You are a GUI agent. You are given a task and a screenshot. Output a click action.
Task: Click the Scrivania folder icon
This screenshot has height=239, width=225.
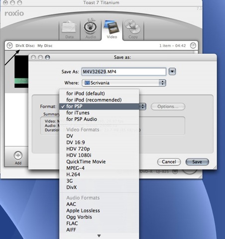pyautogui.click(x=87, y=83)
